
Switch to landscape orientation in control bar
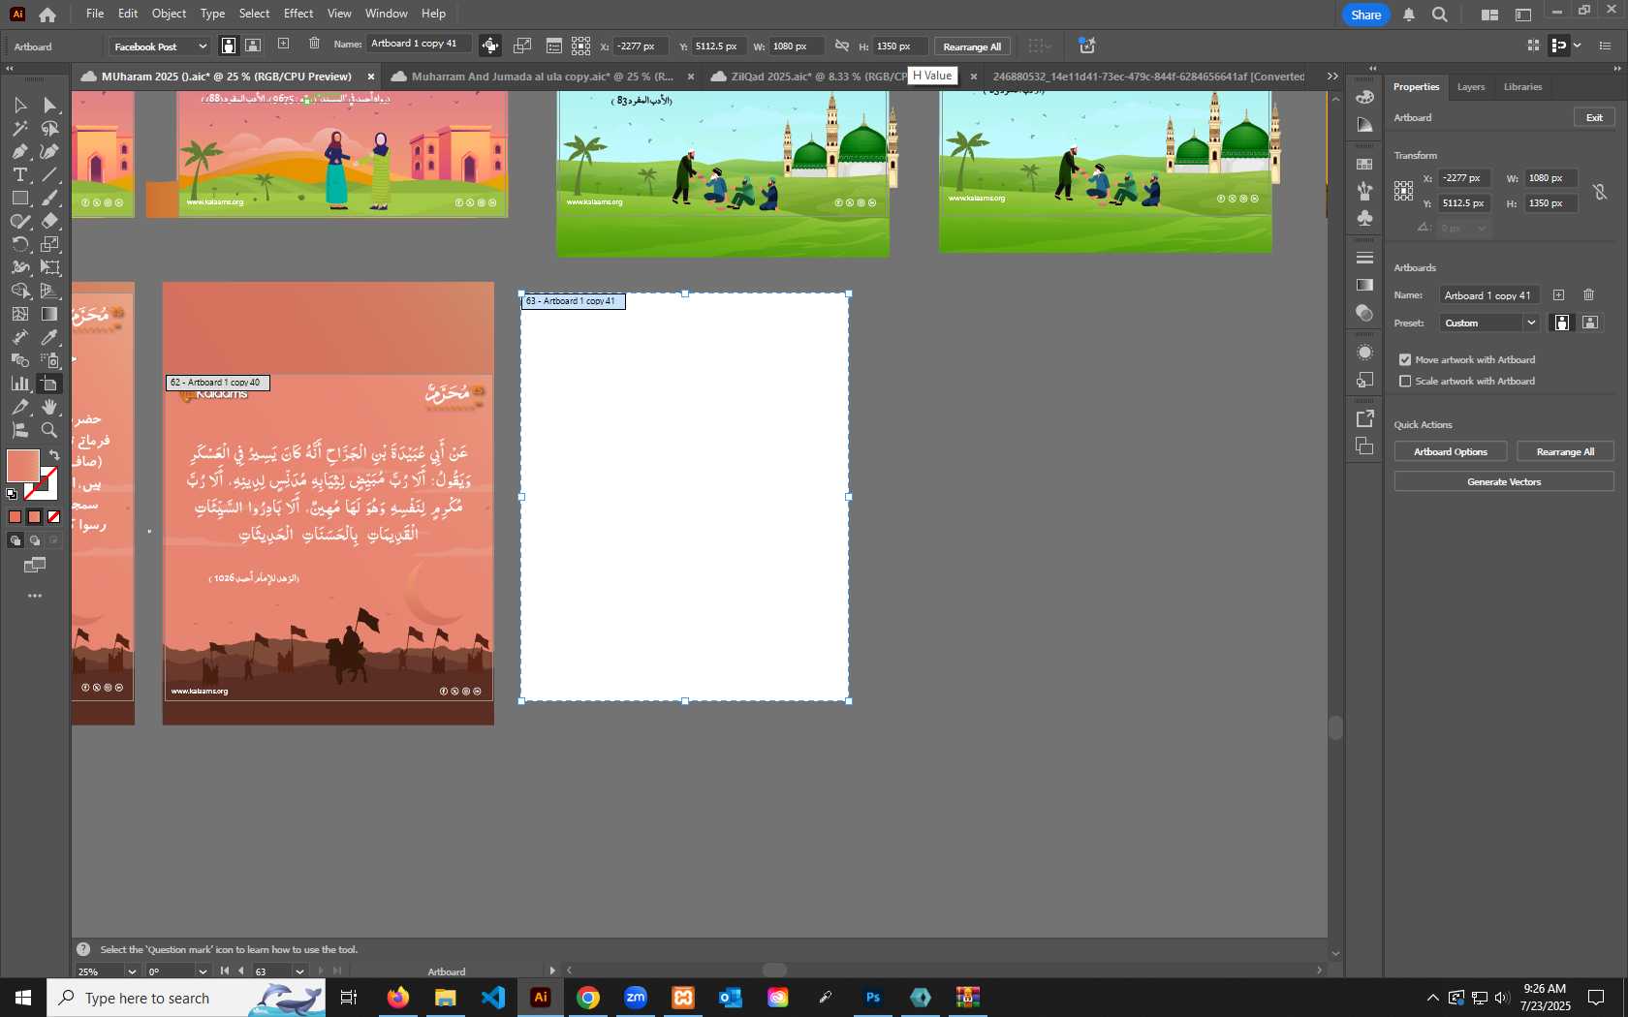click(252, 46)
